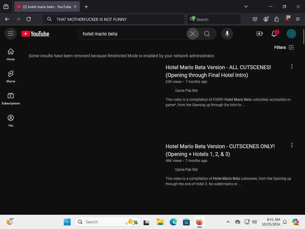Launch Microsoft Edge from taskbar
Image resolution: width=305 pixels, height=229 pixels.
[173, 222]
